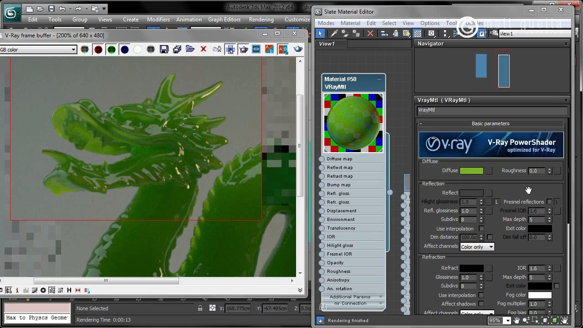
Task: Click the H history icon in frame buffer
Action: pyautogui.click(x=69, y=290)
